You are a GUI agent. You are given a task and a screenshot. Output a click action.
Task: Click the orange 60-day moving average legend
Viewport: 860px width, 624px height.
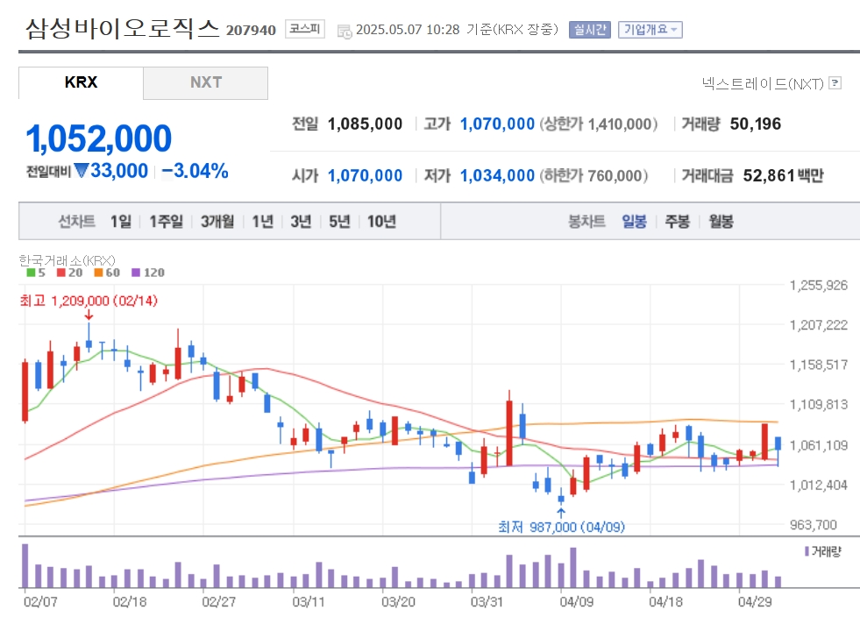click(x=106, y=273)
